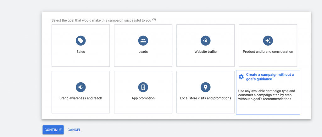Select the Sales goal label

tap(80, 52)
